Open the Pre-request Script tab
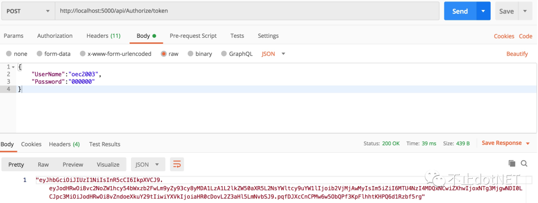Image resolution: width=538 pixels, height=203 pixels. coord(193,36)
